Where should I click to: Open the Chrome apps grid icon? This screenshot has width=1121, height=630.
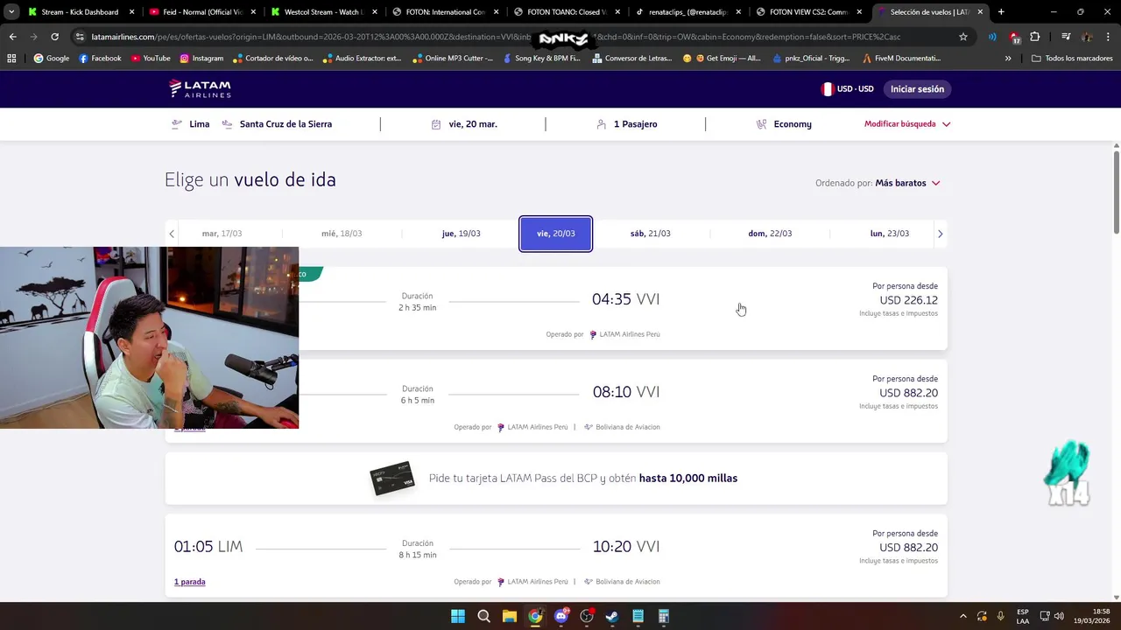[11, 59]
